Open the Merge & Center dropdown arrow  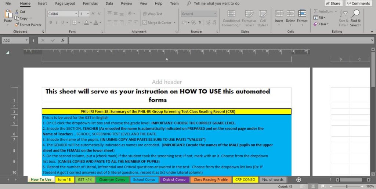tap(175, 23)
